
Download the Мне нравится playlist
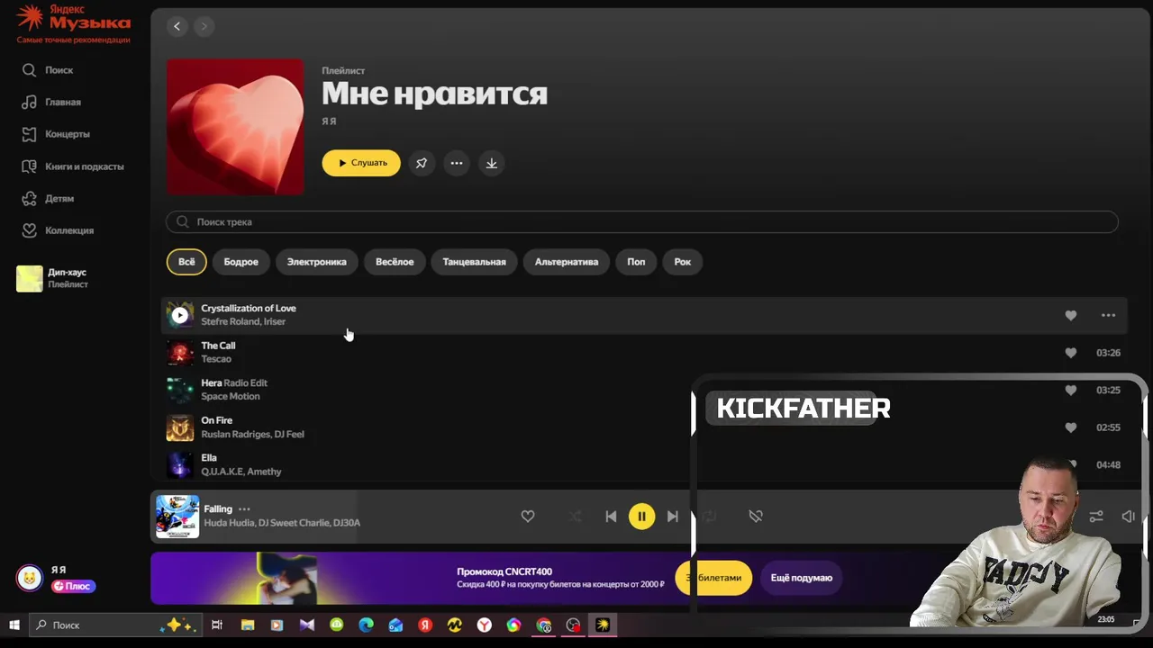[492, 163]
